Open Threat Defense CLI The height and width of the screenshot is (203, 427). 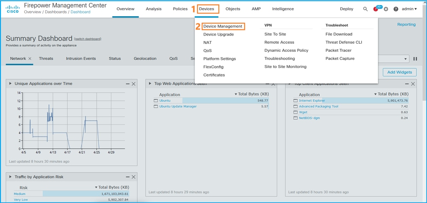344,42
